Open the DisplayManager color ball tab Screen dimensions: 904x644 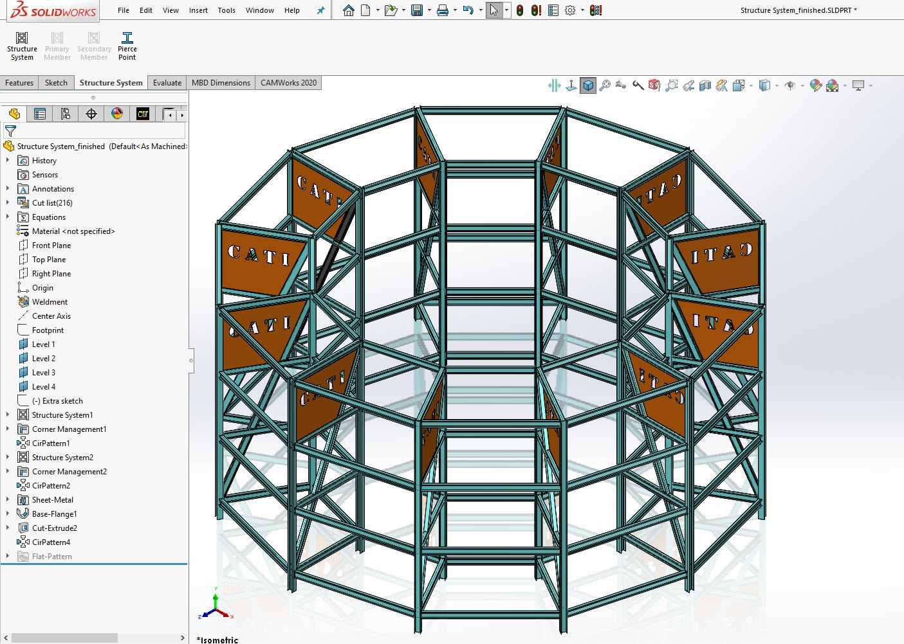117,114
